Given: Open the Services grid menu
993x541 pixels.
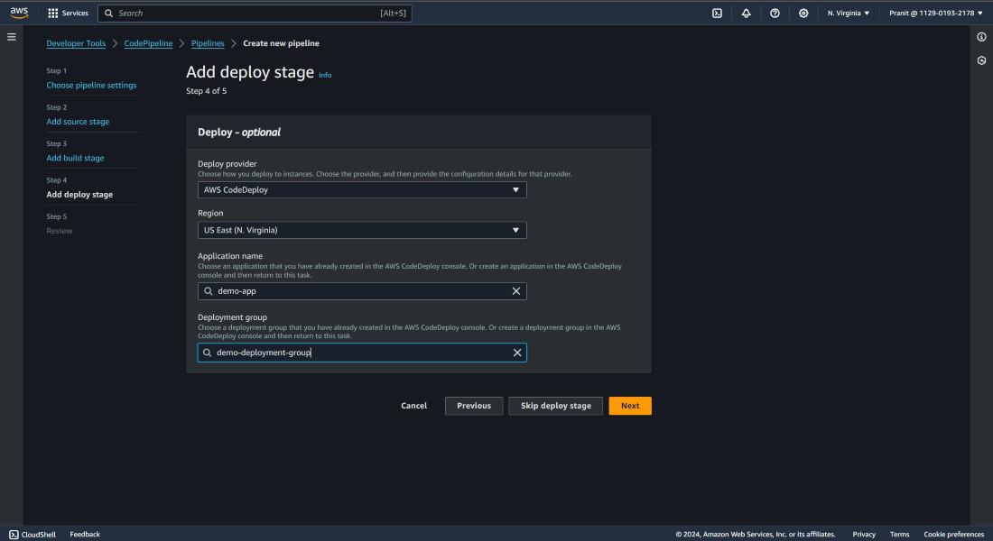Looking at the screenshot, I should click(x=68, y=13).
